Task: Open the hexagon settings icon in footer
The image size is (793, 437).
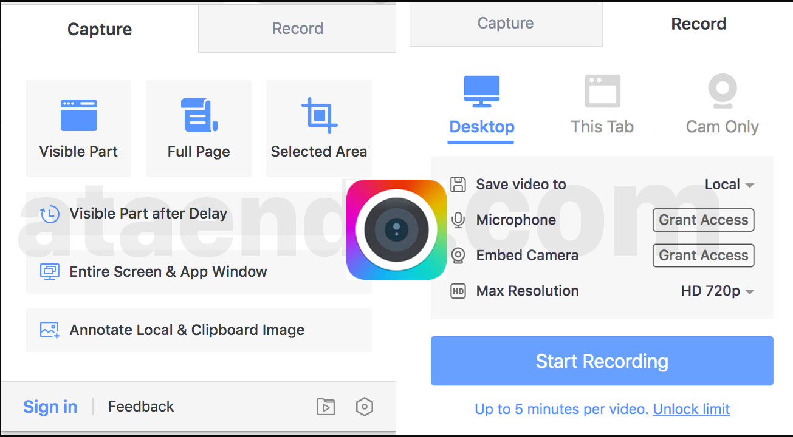Action: pyautogui.click(x=364, y=407)
